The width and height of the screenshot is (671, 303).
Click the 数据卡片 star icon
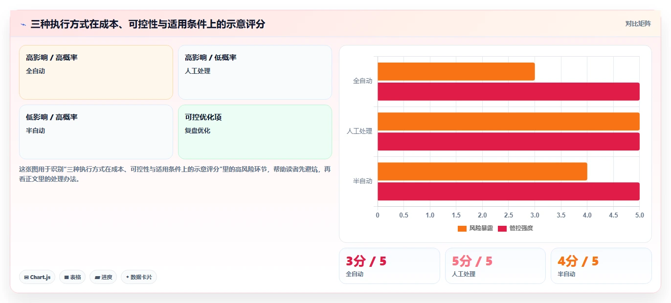pos(127,277)
